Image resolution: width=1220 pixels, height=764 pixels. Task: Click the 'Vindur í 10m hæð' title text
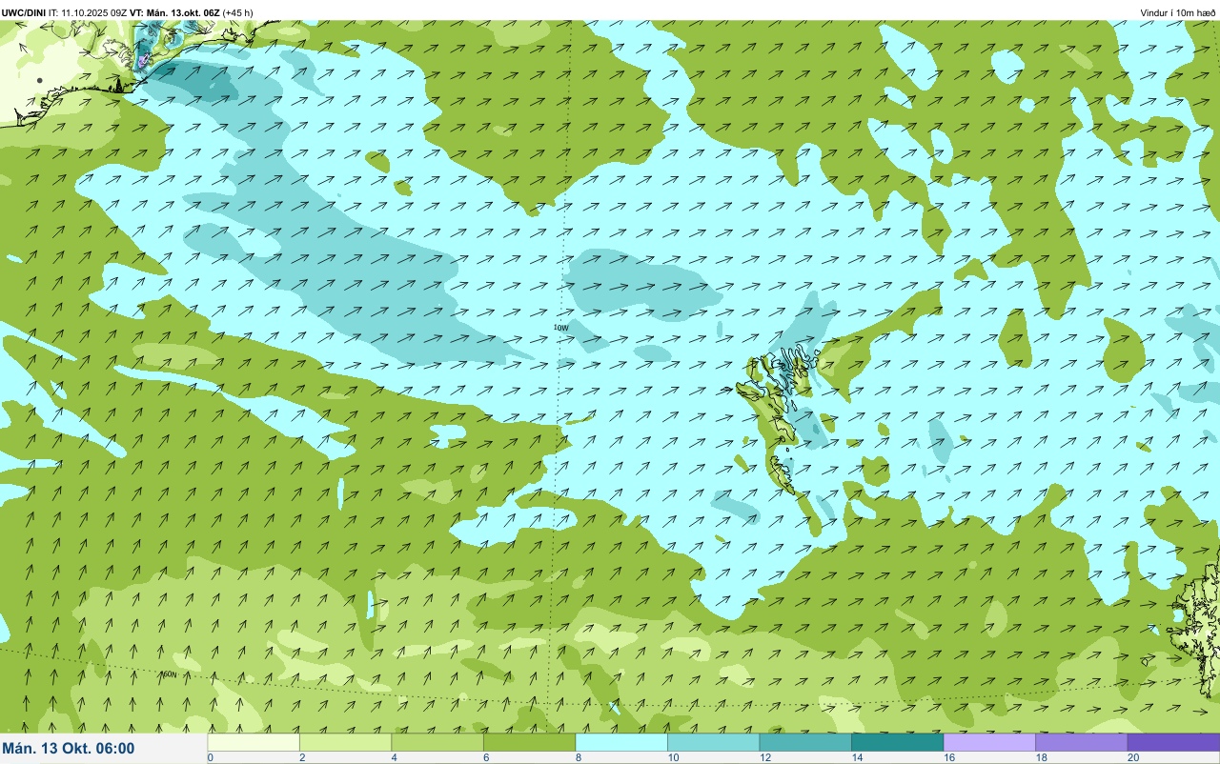coord(1177,12)
